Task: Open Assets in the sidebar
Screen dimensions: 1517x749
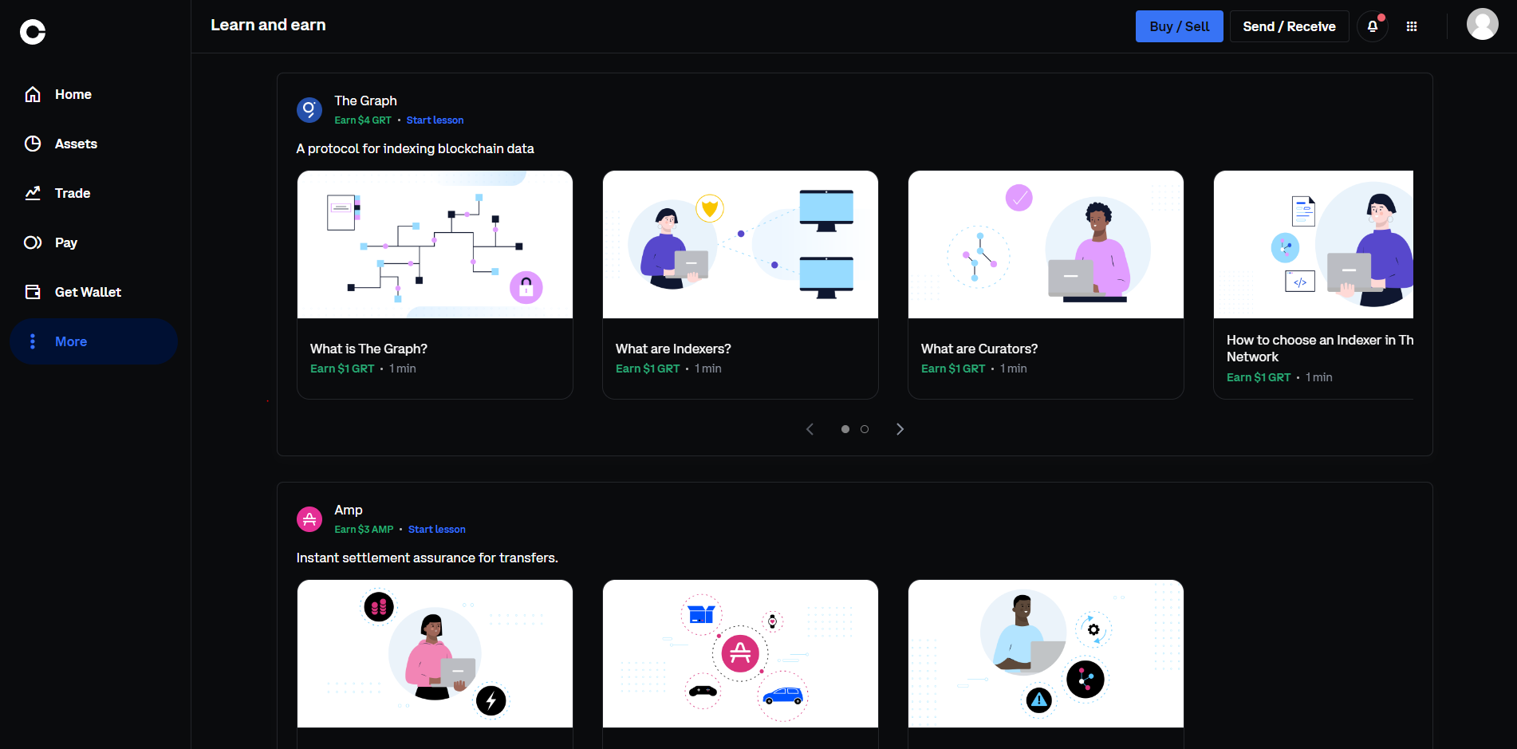Action: [96, 144]
